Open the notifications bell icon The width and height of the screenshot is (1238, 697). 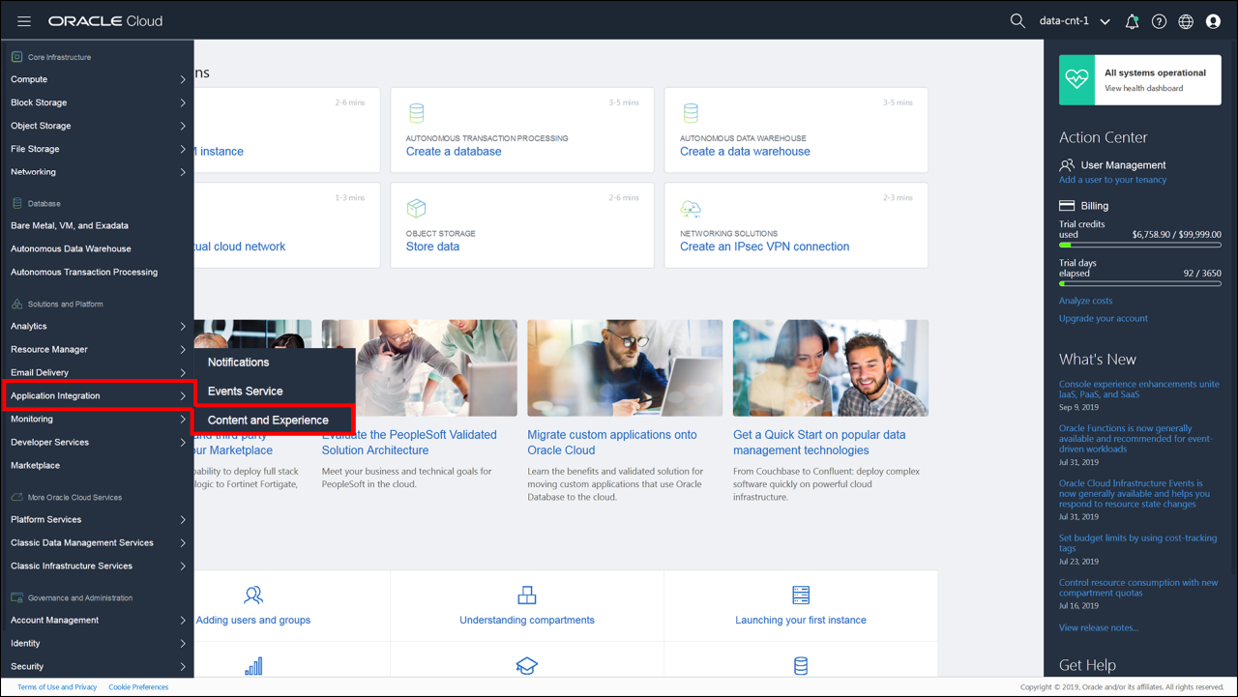1133,21
